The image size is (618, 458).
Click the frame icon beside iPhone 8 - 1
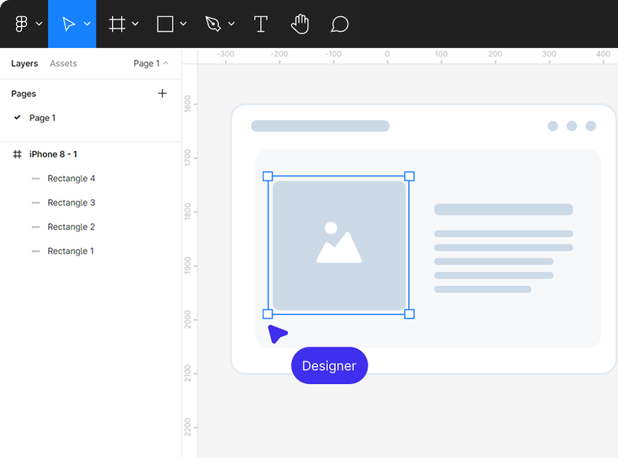[17, 154]
